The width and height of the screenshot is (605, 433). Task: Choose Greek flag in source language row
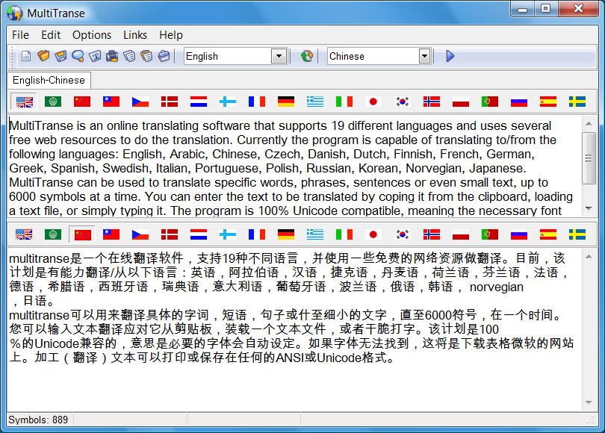click(315, 102)
